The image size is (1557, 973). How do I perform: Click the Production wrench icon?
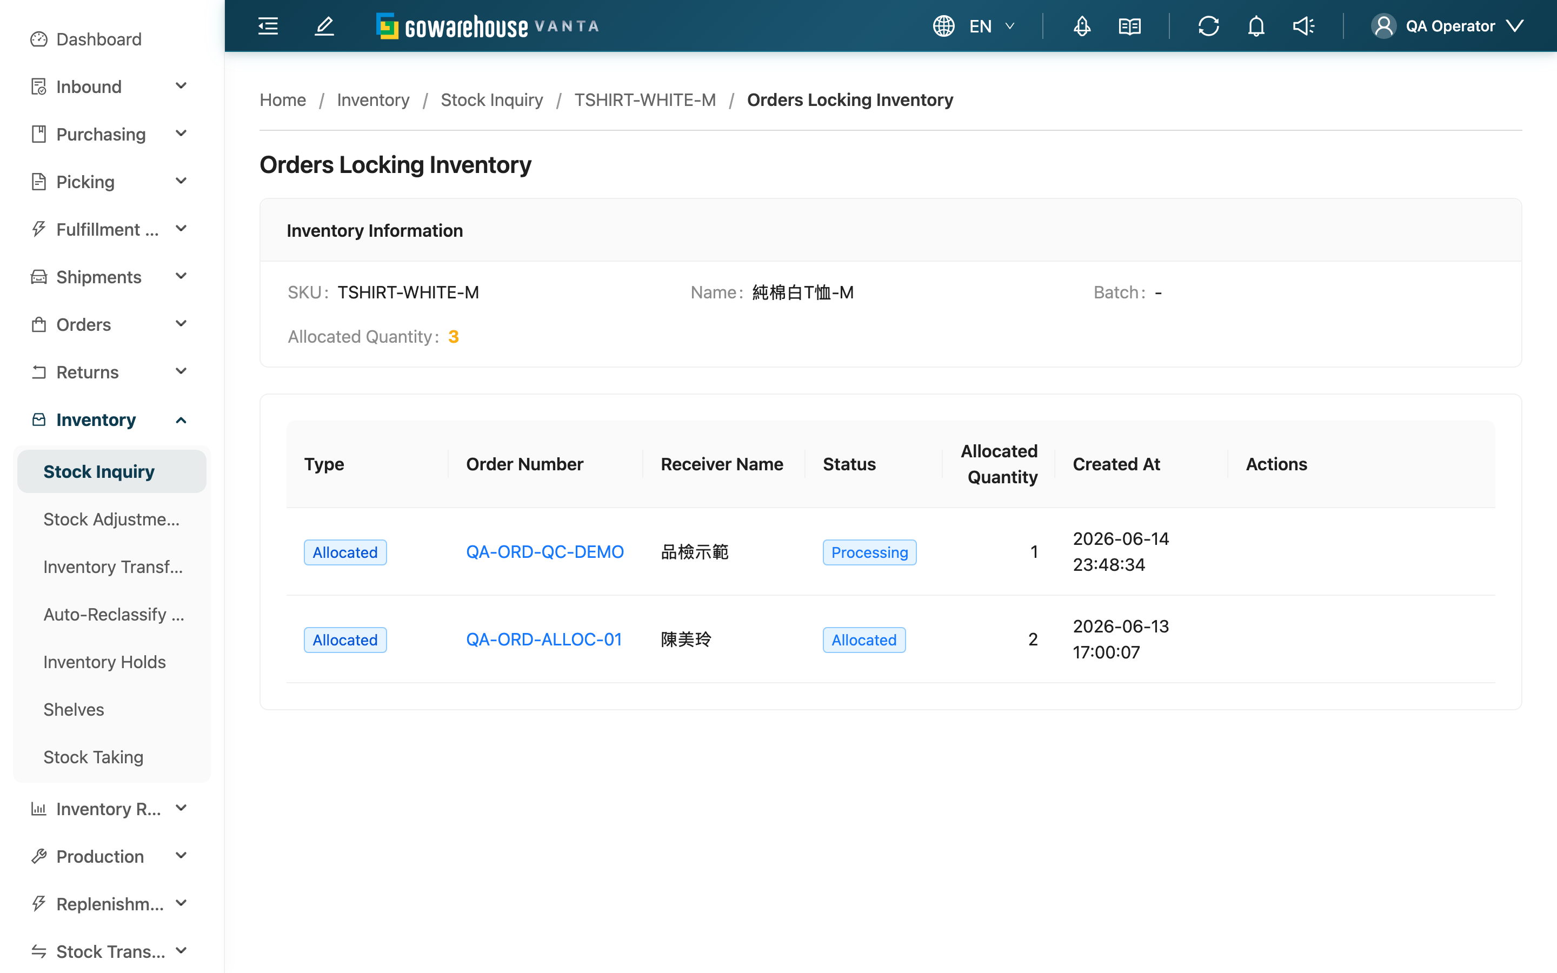pyautogui.click(x=38, y=857)
